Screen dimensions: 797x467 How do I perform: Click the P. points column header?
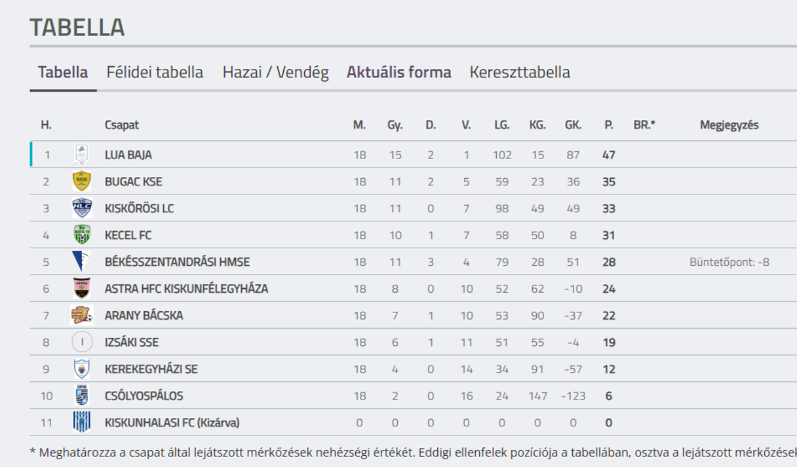pos(609,125)
